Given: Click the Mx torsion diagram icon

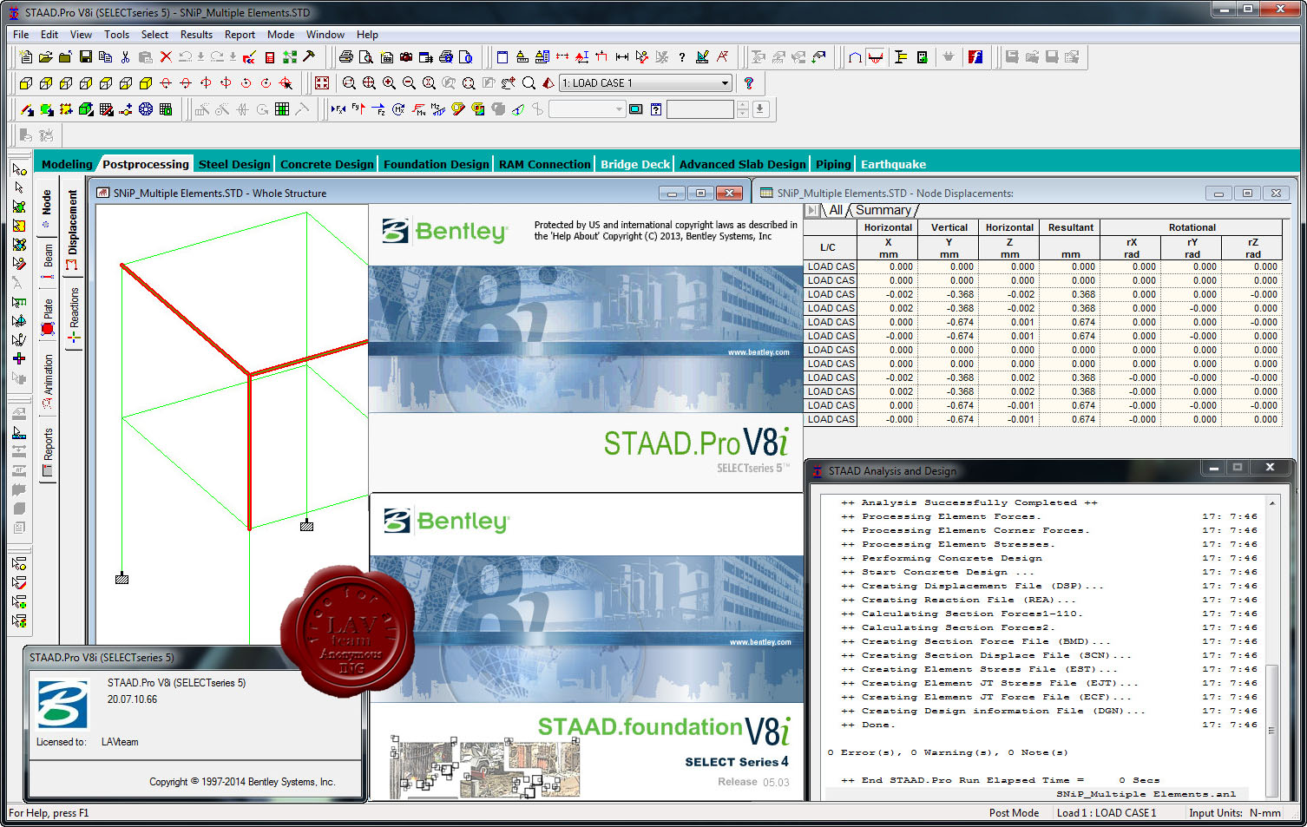Looking at the screenshot, I should [398, 109].
